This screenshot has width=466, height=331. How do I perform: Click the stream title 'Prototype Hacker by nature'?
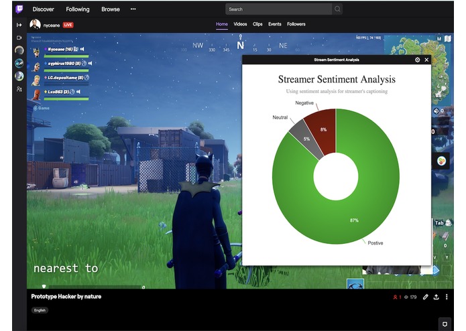[66, 297]
